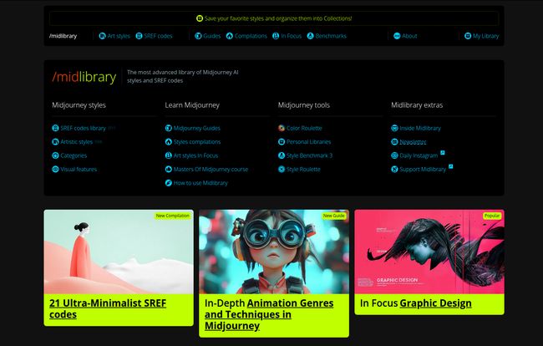Open the Animation Genres and Techniques guide title
Viewport: 543px width, 346px height.
tap(269, 314)
